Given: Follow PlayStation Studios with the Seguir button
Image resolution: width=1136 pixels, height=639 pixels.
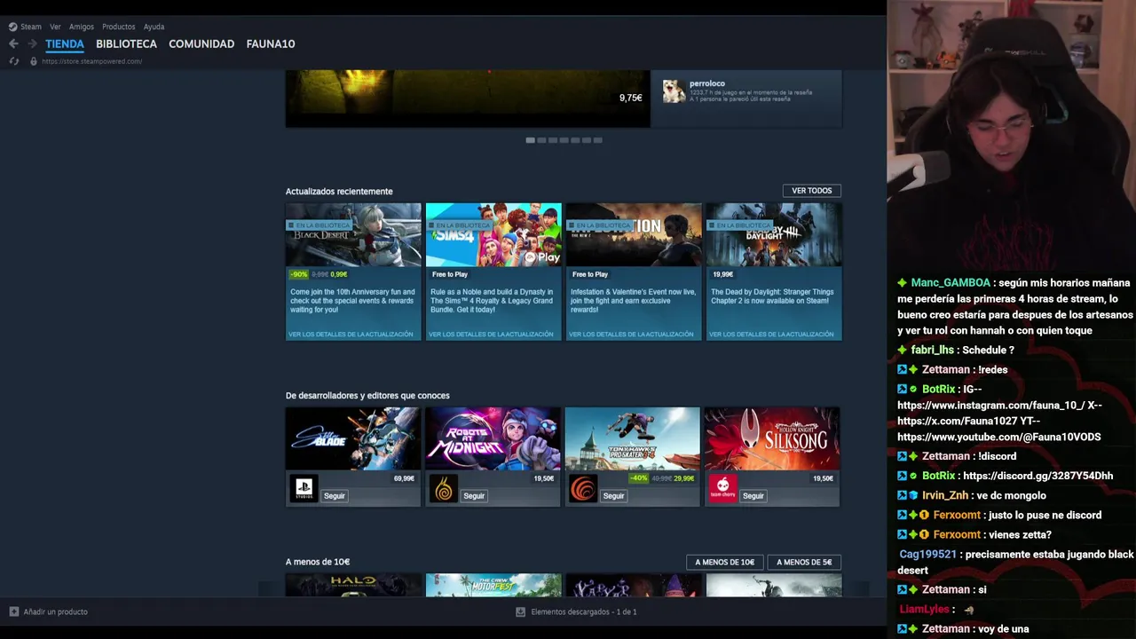Looking at the screenshot, I should point(334,495).
